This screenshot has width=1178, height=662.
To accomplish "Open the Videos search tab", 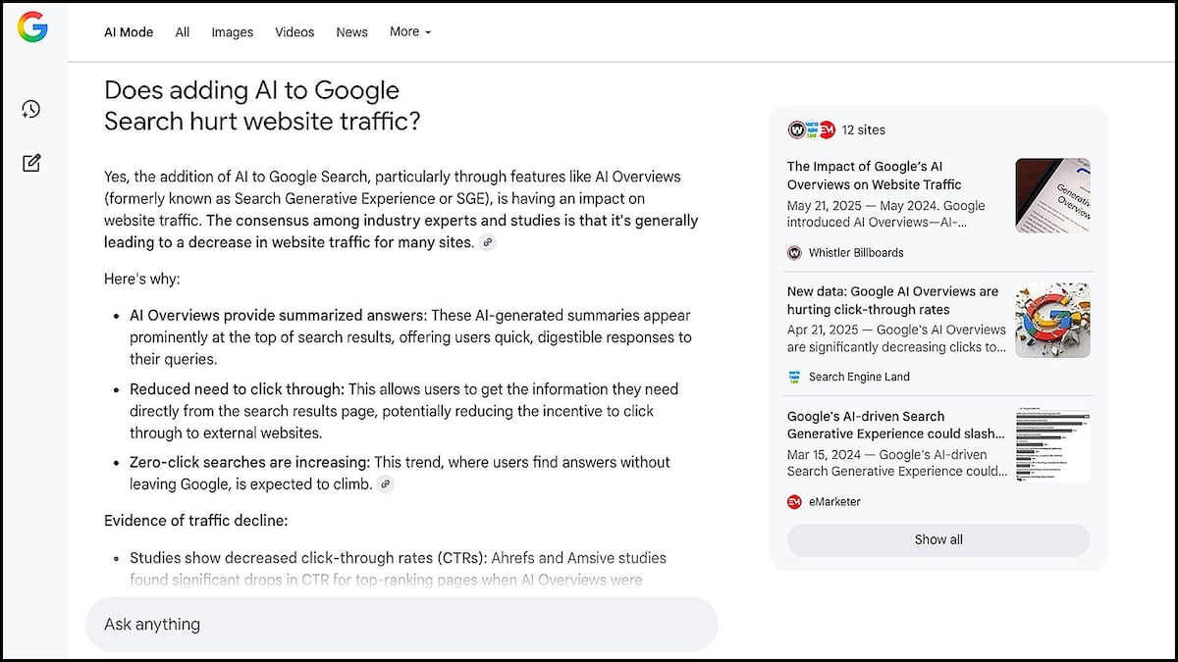I will point(294,32).
